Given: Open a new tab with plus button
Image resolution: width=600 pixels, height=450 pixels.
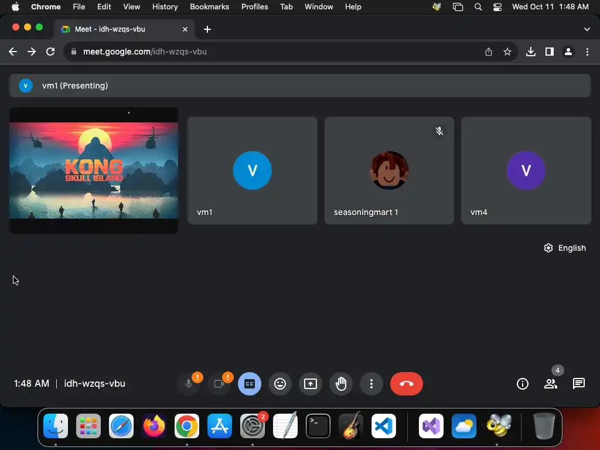Looking at the screenshot, I should [207, 29].
